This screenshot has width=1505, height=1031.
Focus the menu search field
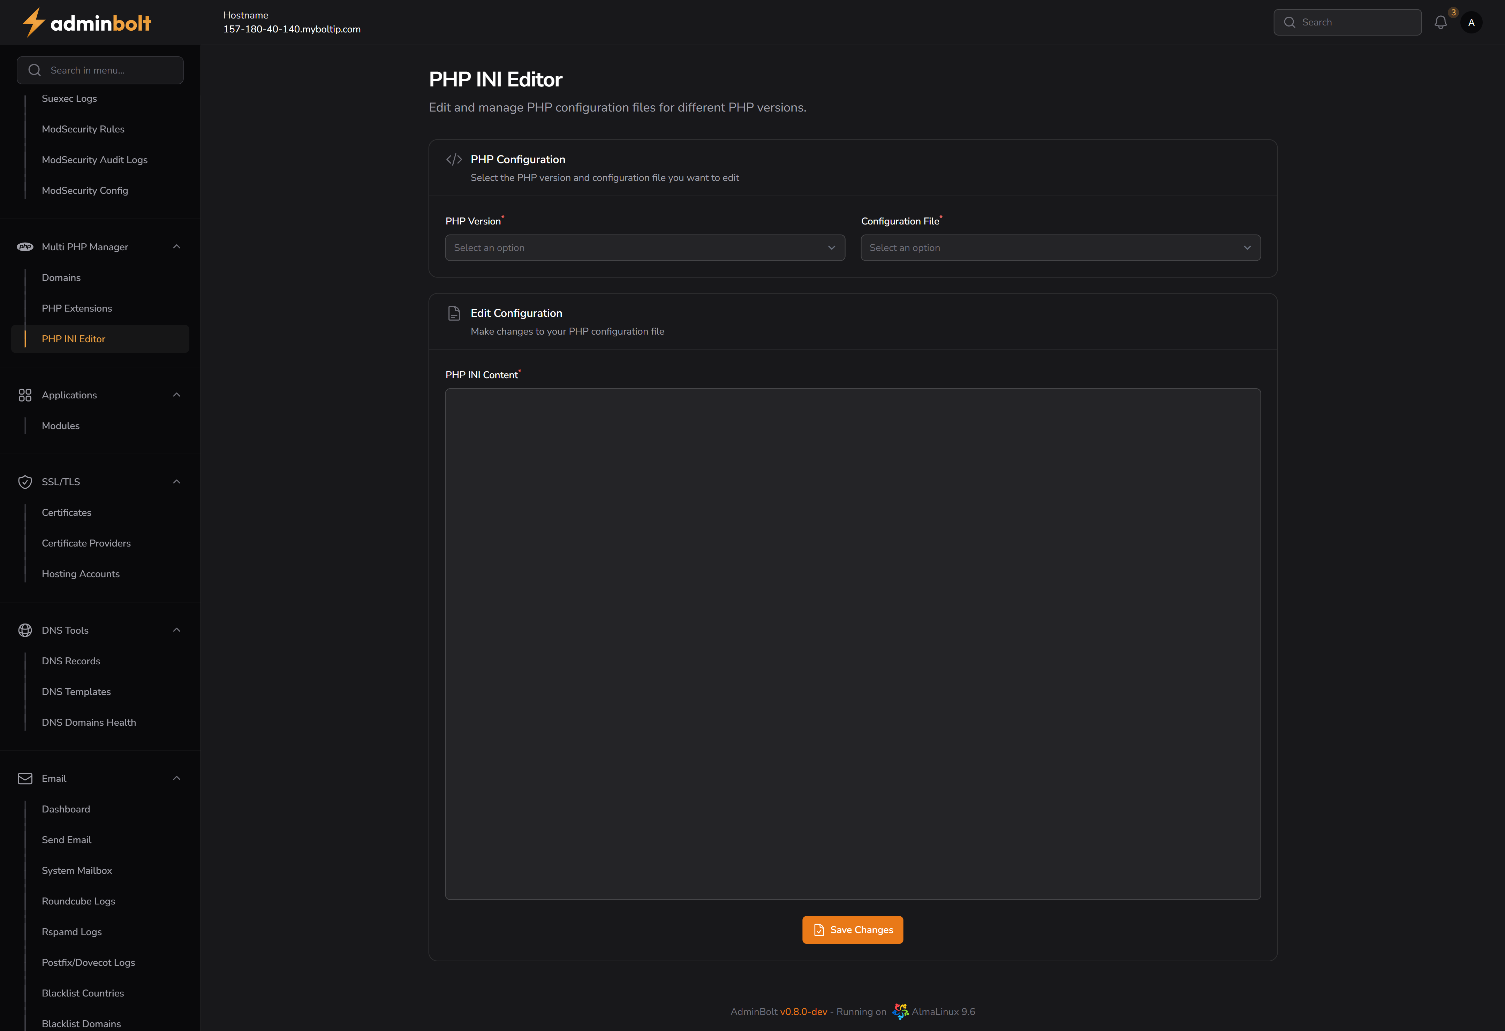click(100, 70)
